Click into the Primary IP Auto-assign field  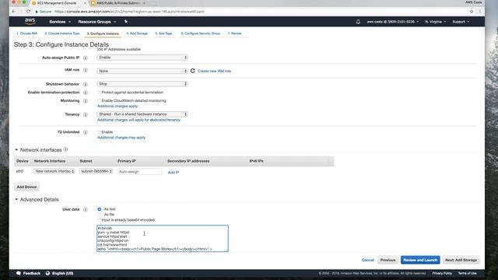point(139,171)
